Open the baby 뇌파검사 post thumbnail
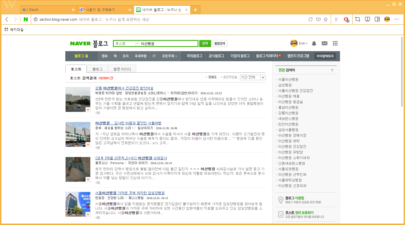Screen dimensions: 405x225 78,169
